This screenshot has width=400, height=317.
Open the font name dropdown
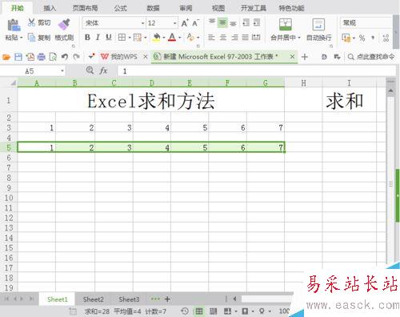(x=142, y=23)
